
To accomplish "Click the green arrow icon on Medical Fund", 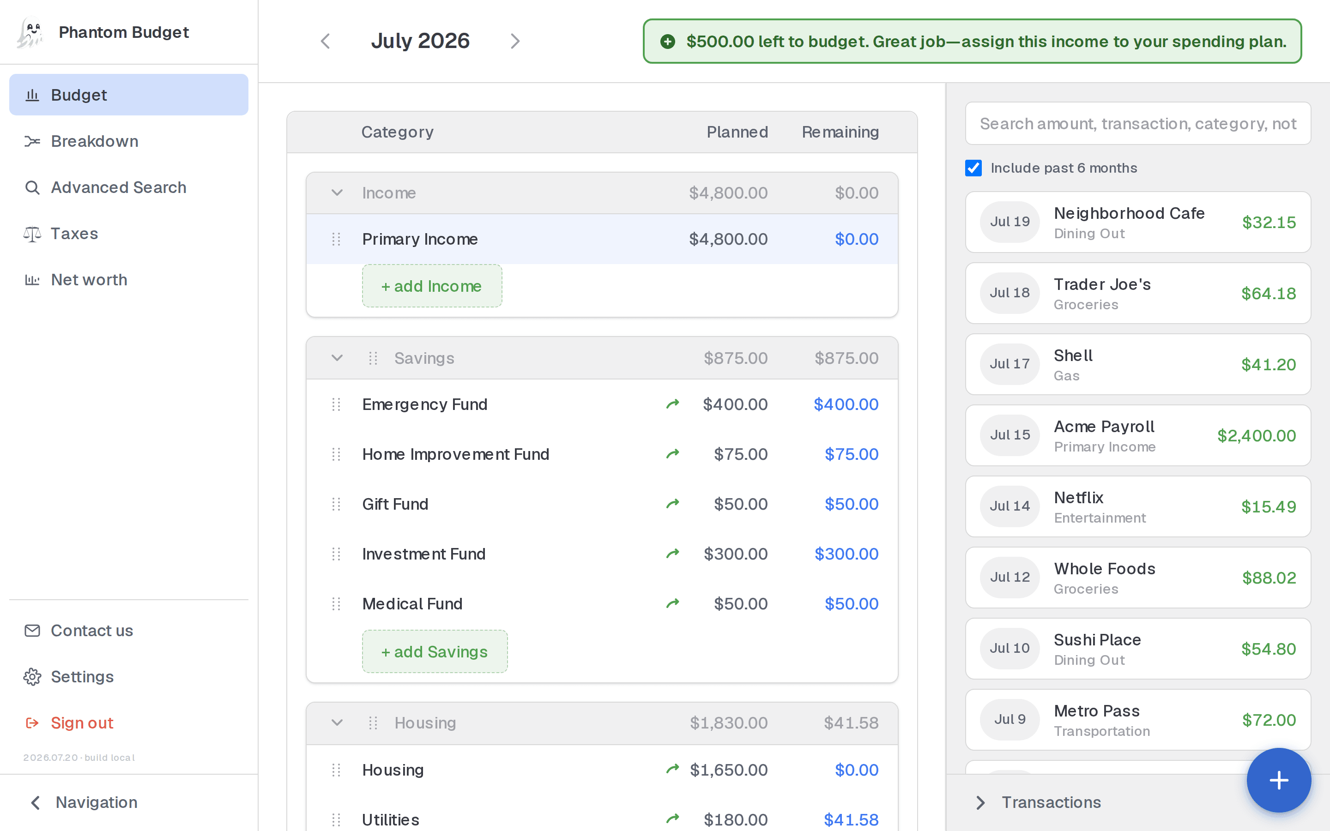I will pos(673,603).
